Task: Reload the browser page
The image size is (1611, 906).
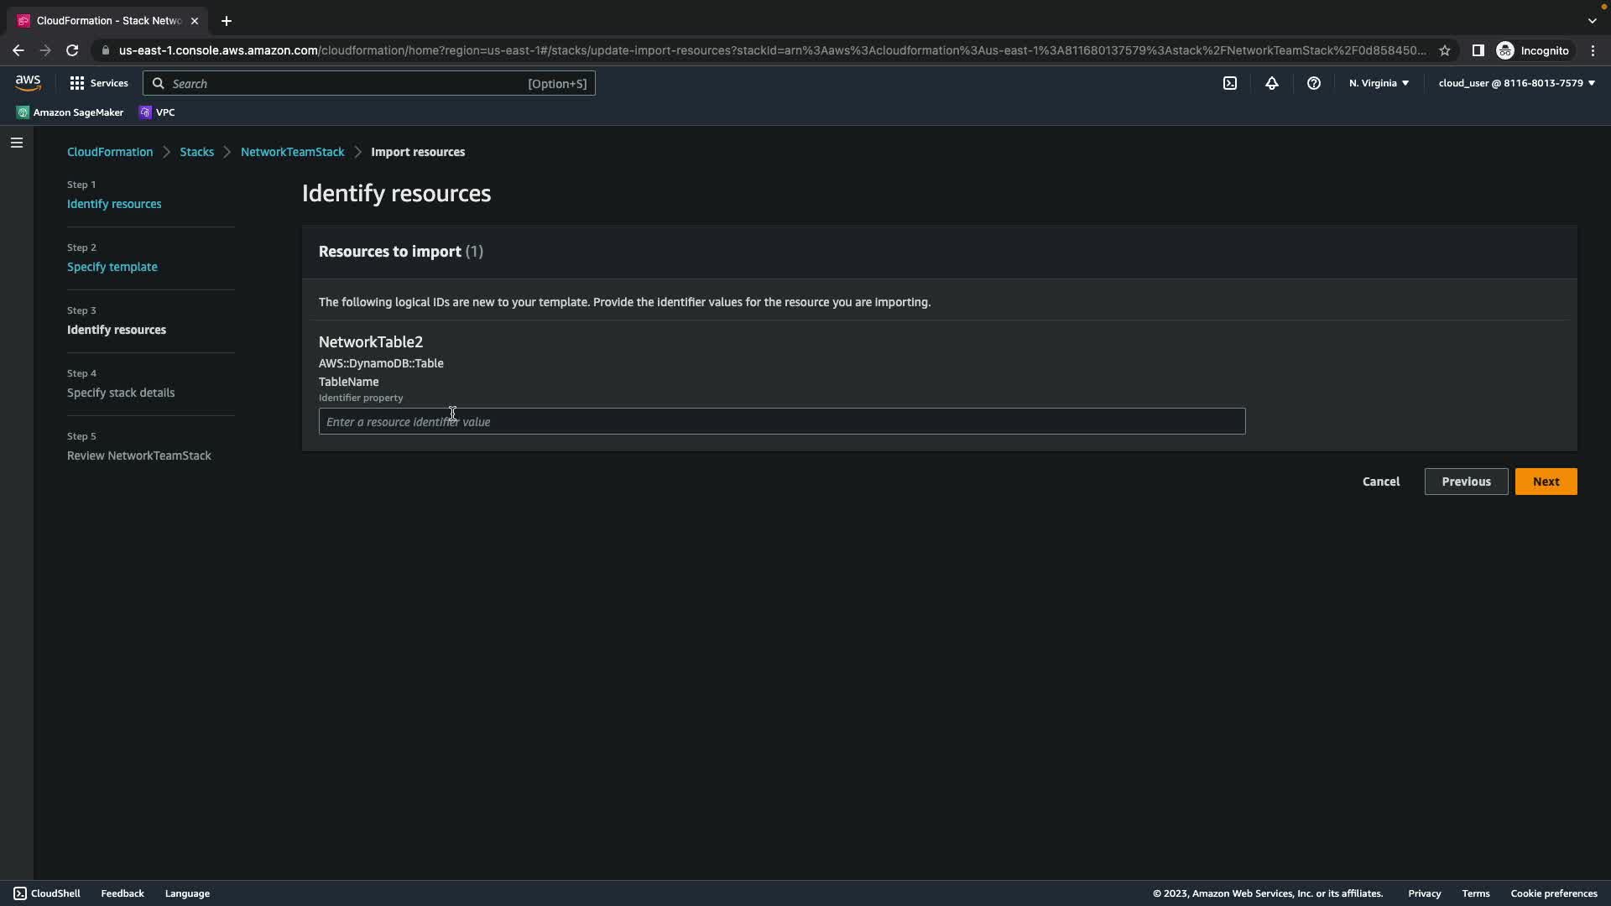Action: [72, 50]
